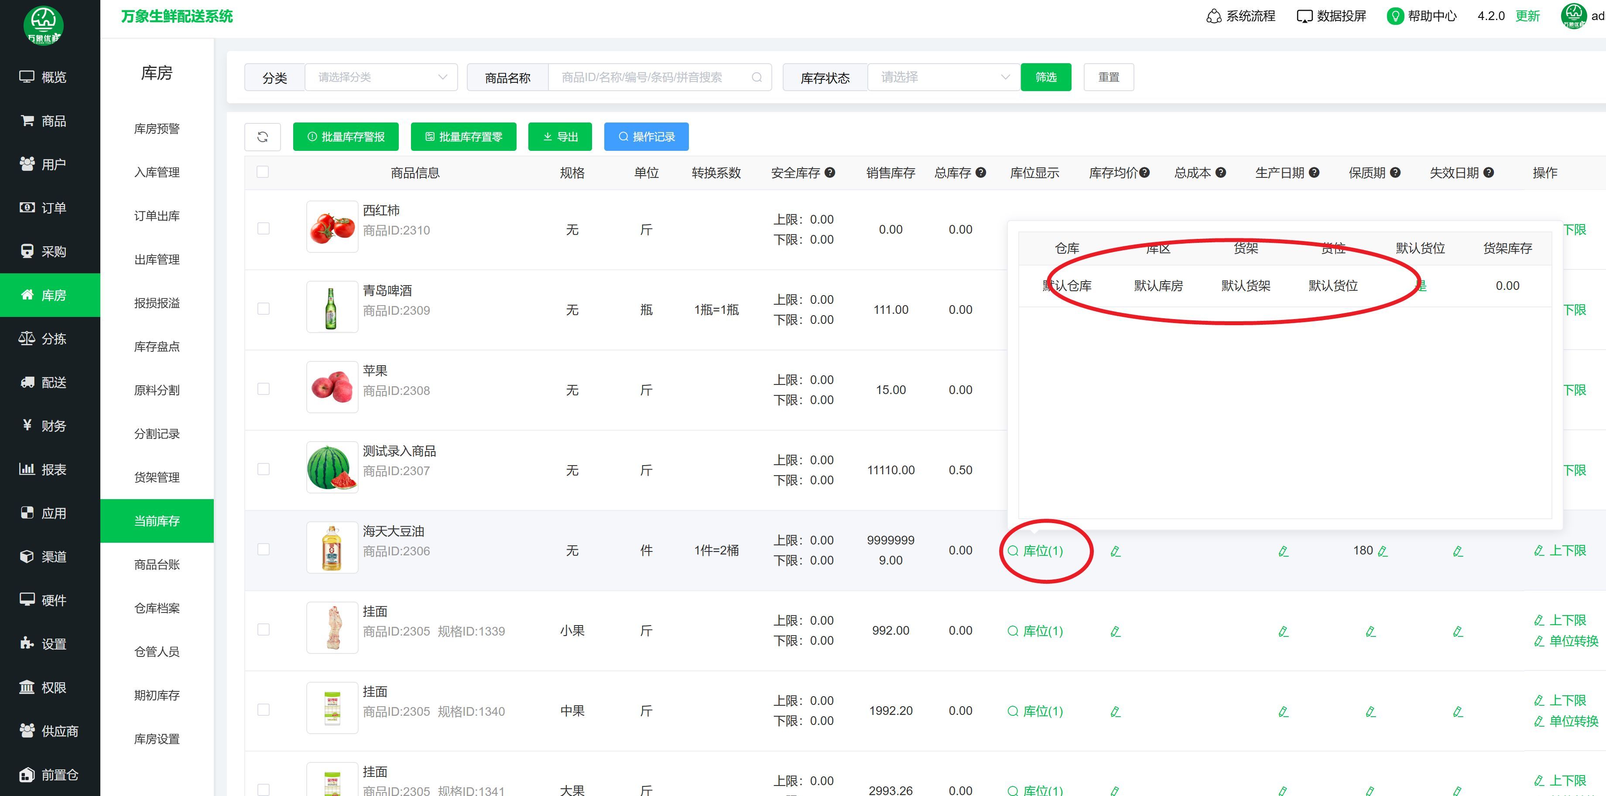
Task: Click the average stock price edit icon for 海天大豆油
Action: (x=1115, y=551)
